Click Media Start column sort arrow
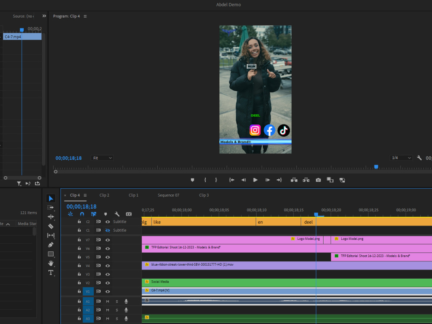This screenshot has height=324, width=432. tap(8, 224)
